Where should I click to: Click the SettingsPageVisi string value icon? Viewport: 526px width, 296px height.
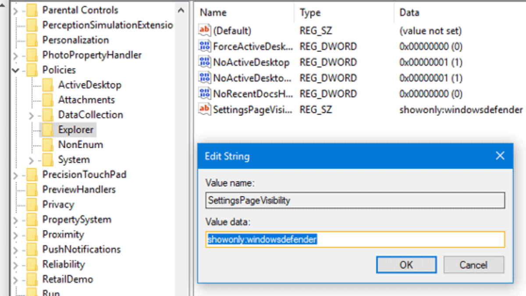(x=204, y=109)
